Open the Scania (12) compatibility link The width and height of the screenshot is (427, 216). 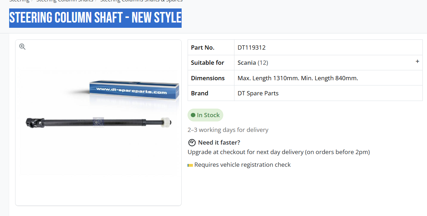pyautogui.click(x=253, y=63)
